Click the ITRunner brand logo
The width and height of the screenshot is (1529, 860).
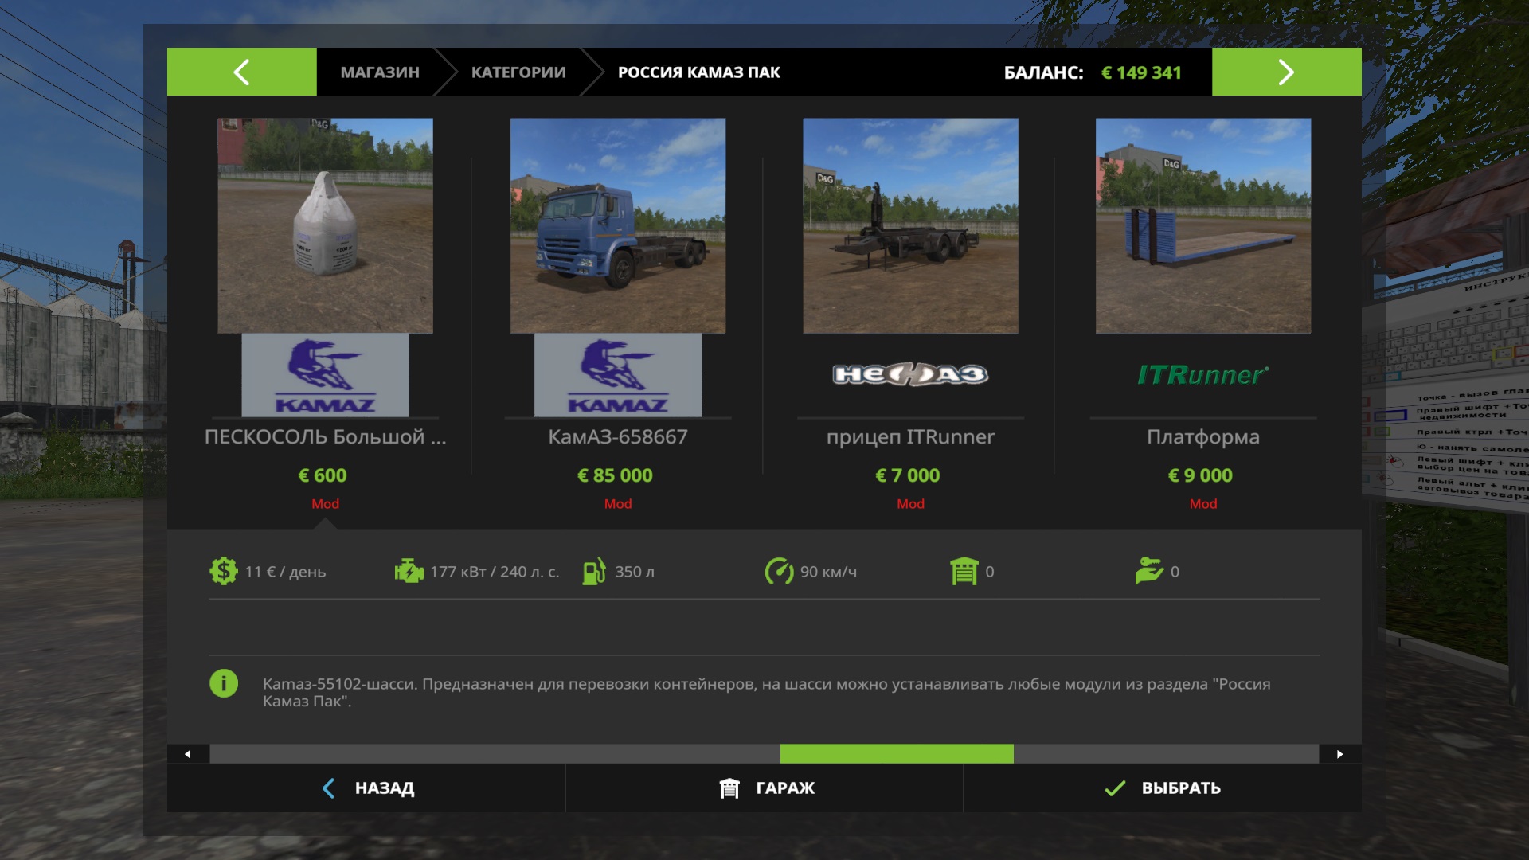point(1202,375)
